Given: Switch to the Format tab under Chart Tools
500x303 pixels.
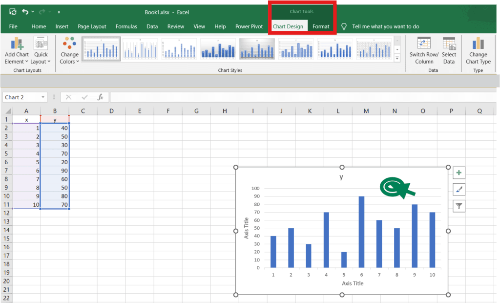Looking at the screenshot, I should click(321, 26).
